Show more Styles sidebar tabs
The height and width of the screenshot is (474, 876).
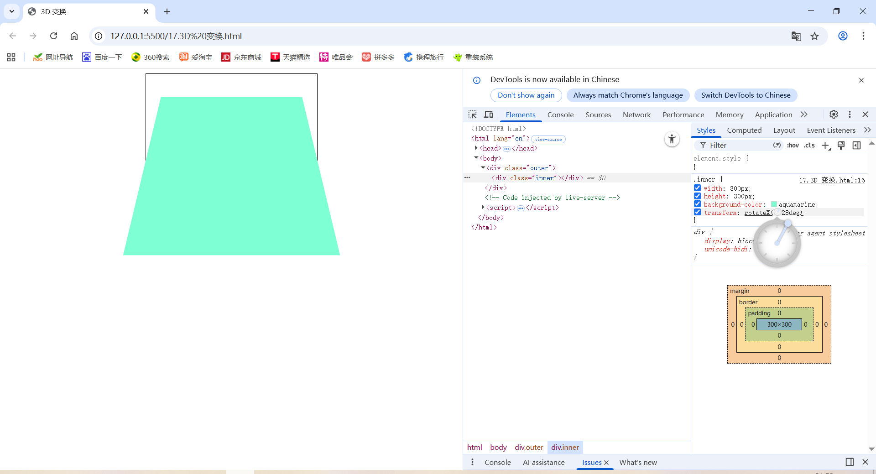point(867,130)
